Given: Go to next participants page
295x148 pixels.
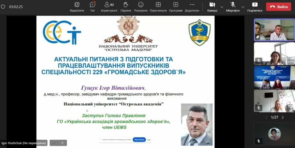Looking at the screenshot, I should coord(283,117).
